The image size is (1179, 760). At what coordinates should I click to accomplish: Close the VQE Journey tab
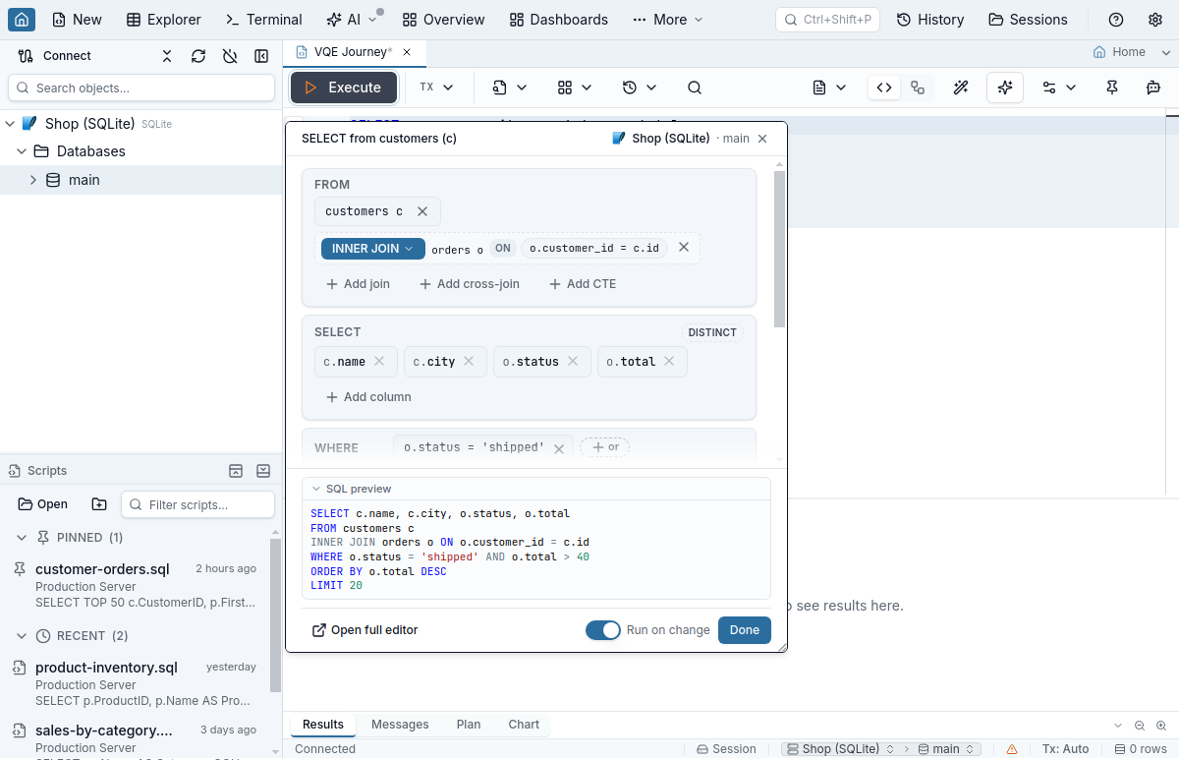[408, 51]
